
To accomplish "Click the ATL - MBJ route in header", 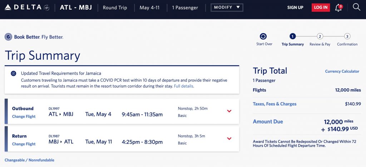I will 75,7.
